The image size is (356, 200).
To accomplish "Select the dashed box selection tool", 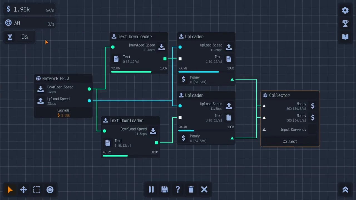I will (x=37, y=190).
